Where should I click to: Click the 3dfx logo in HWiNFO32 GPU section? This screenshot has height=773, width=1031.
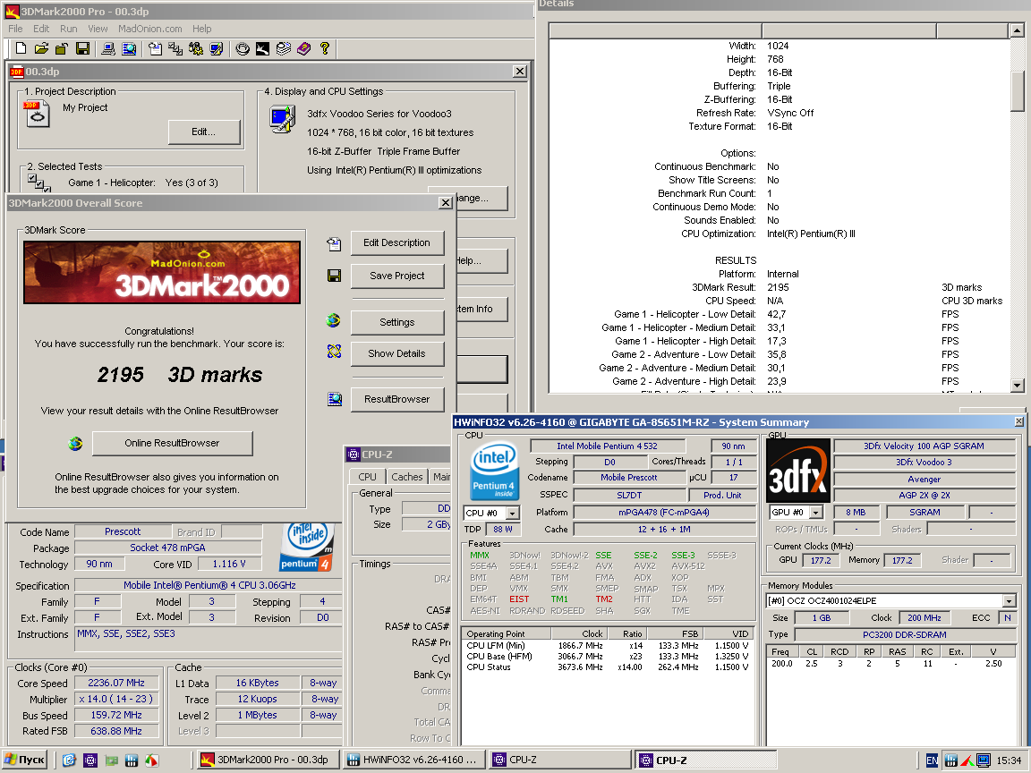(797, 471)
